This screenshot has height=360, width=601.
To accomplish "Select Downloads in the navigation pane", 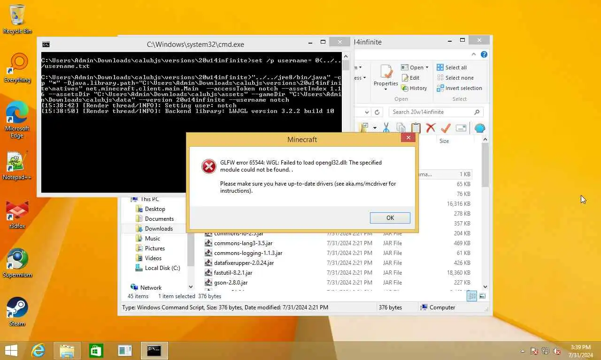I will [x=159, y=229].
